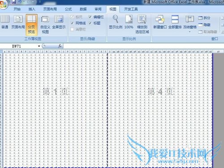Zoom to selection (缩放到选定区域)

[x=142, y=24]
